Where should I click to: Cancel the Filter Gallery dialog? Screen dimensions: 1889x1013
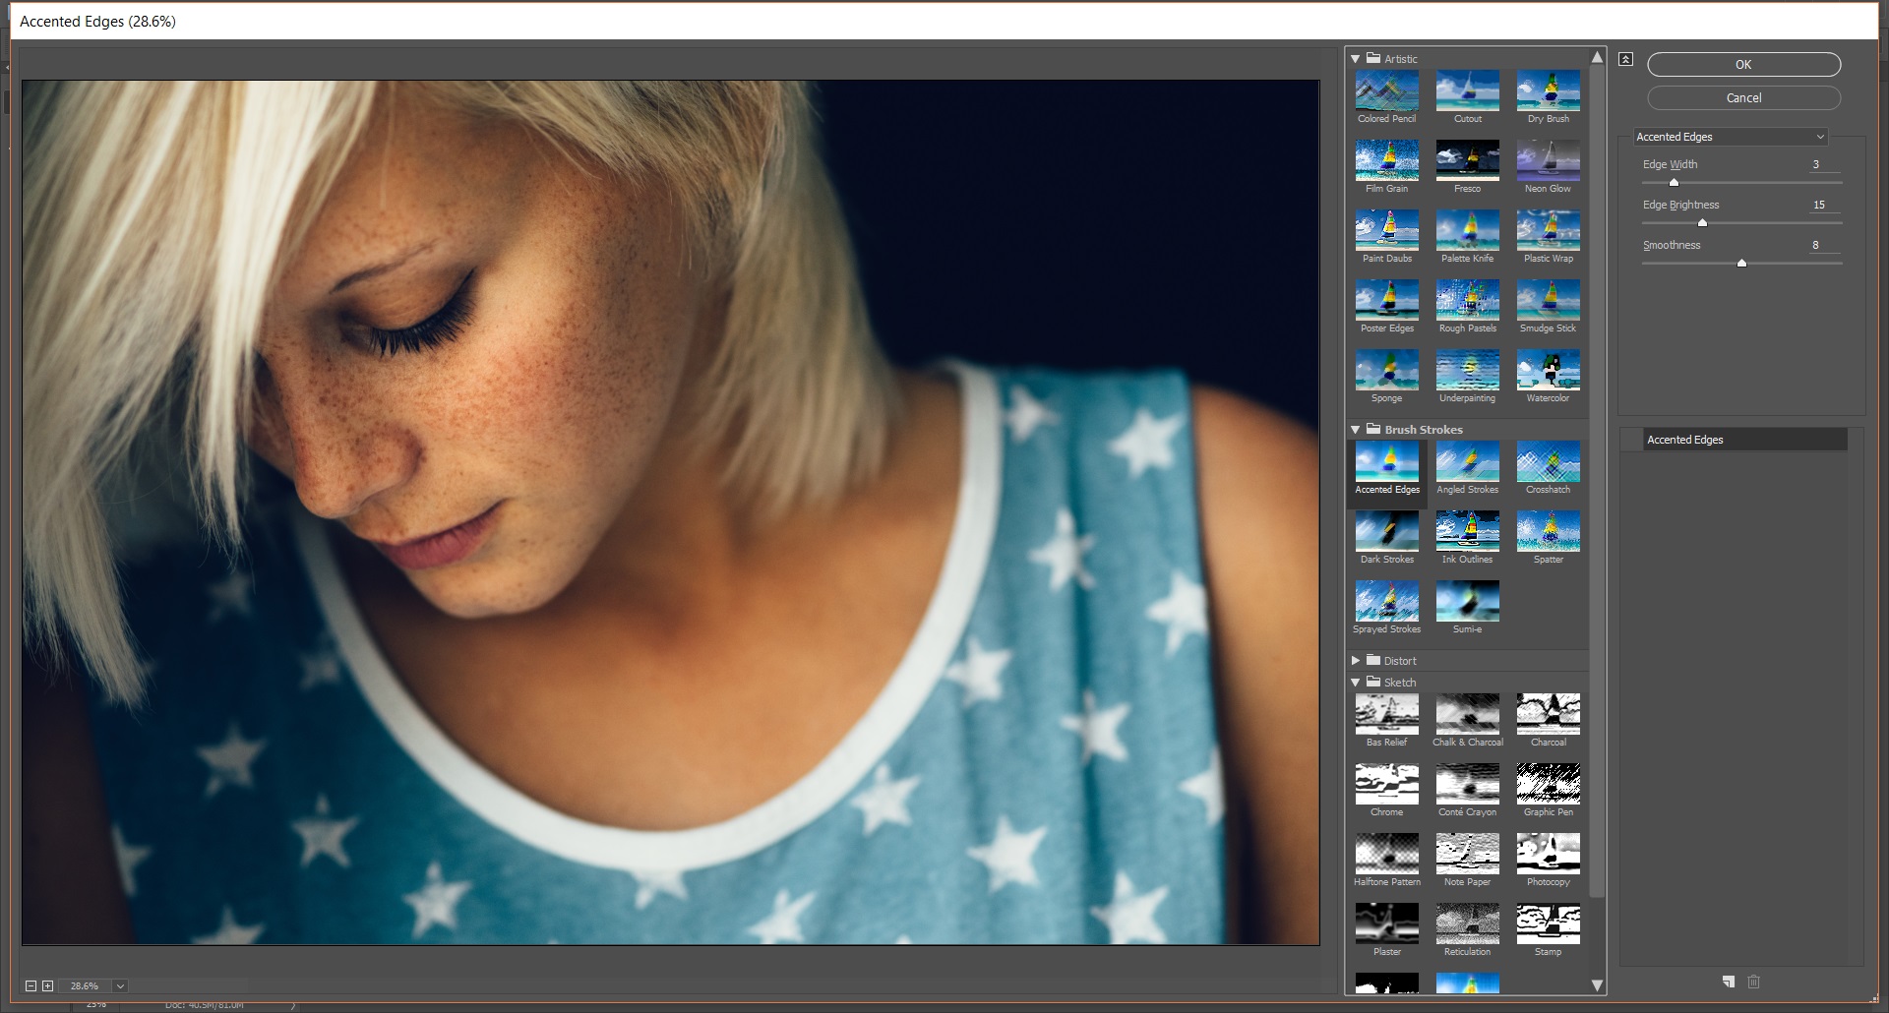(x=1742, y=97)
